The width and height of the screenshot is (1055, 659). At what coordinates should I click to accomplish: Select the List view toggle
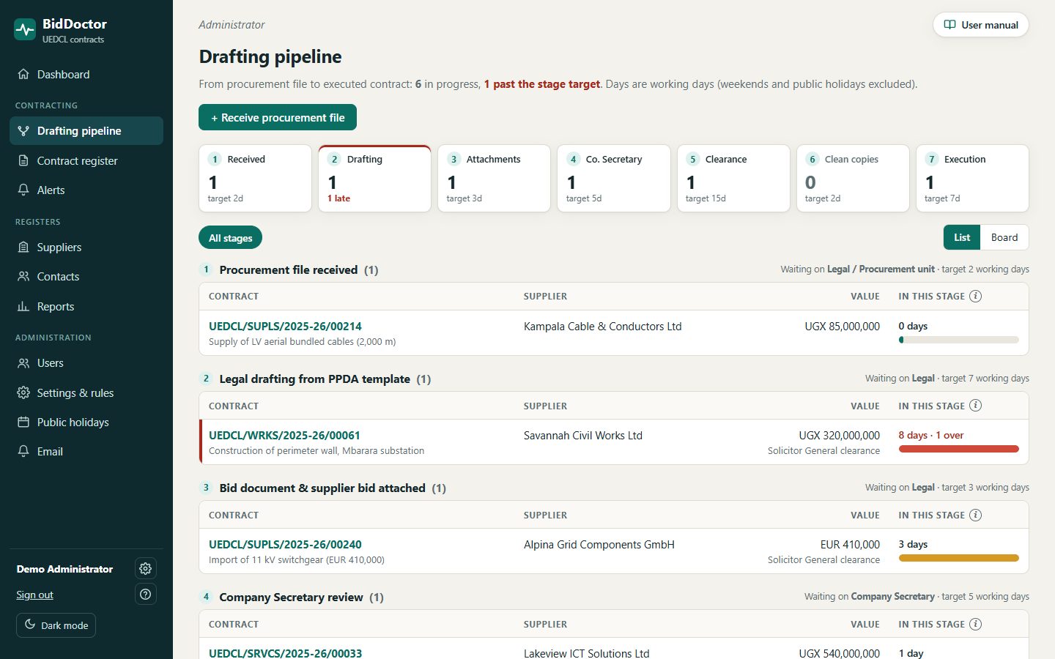tap(962, 237)
